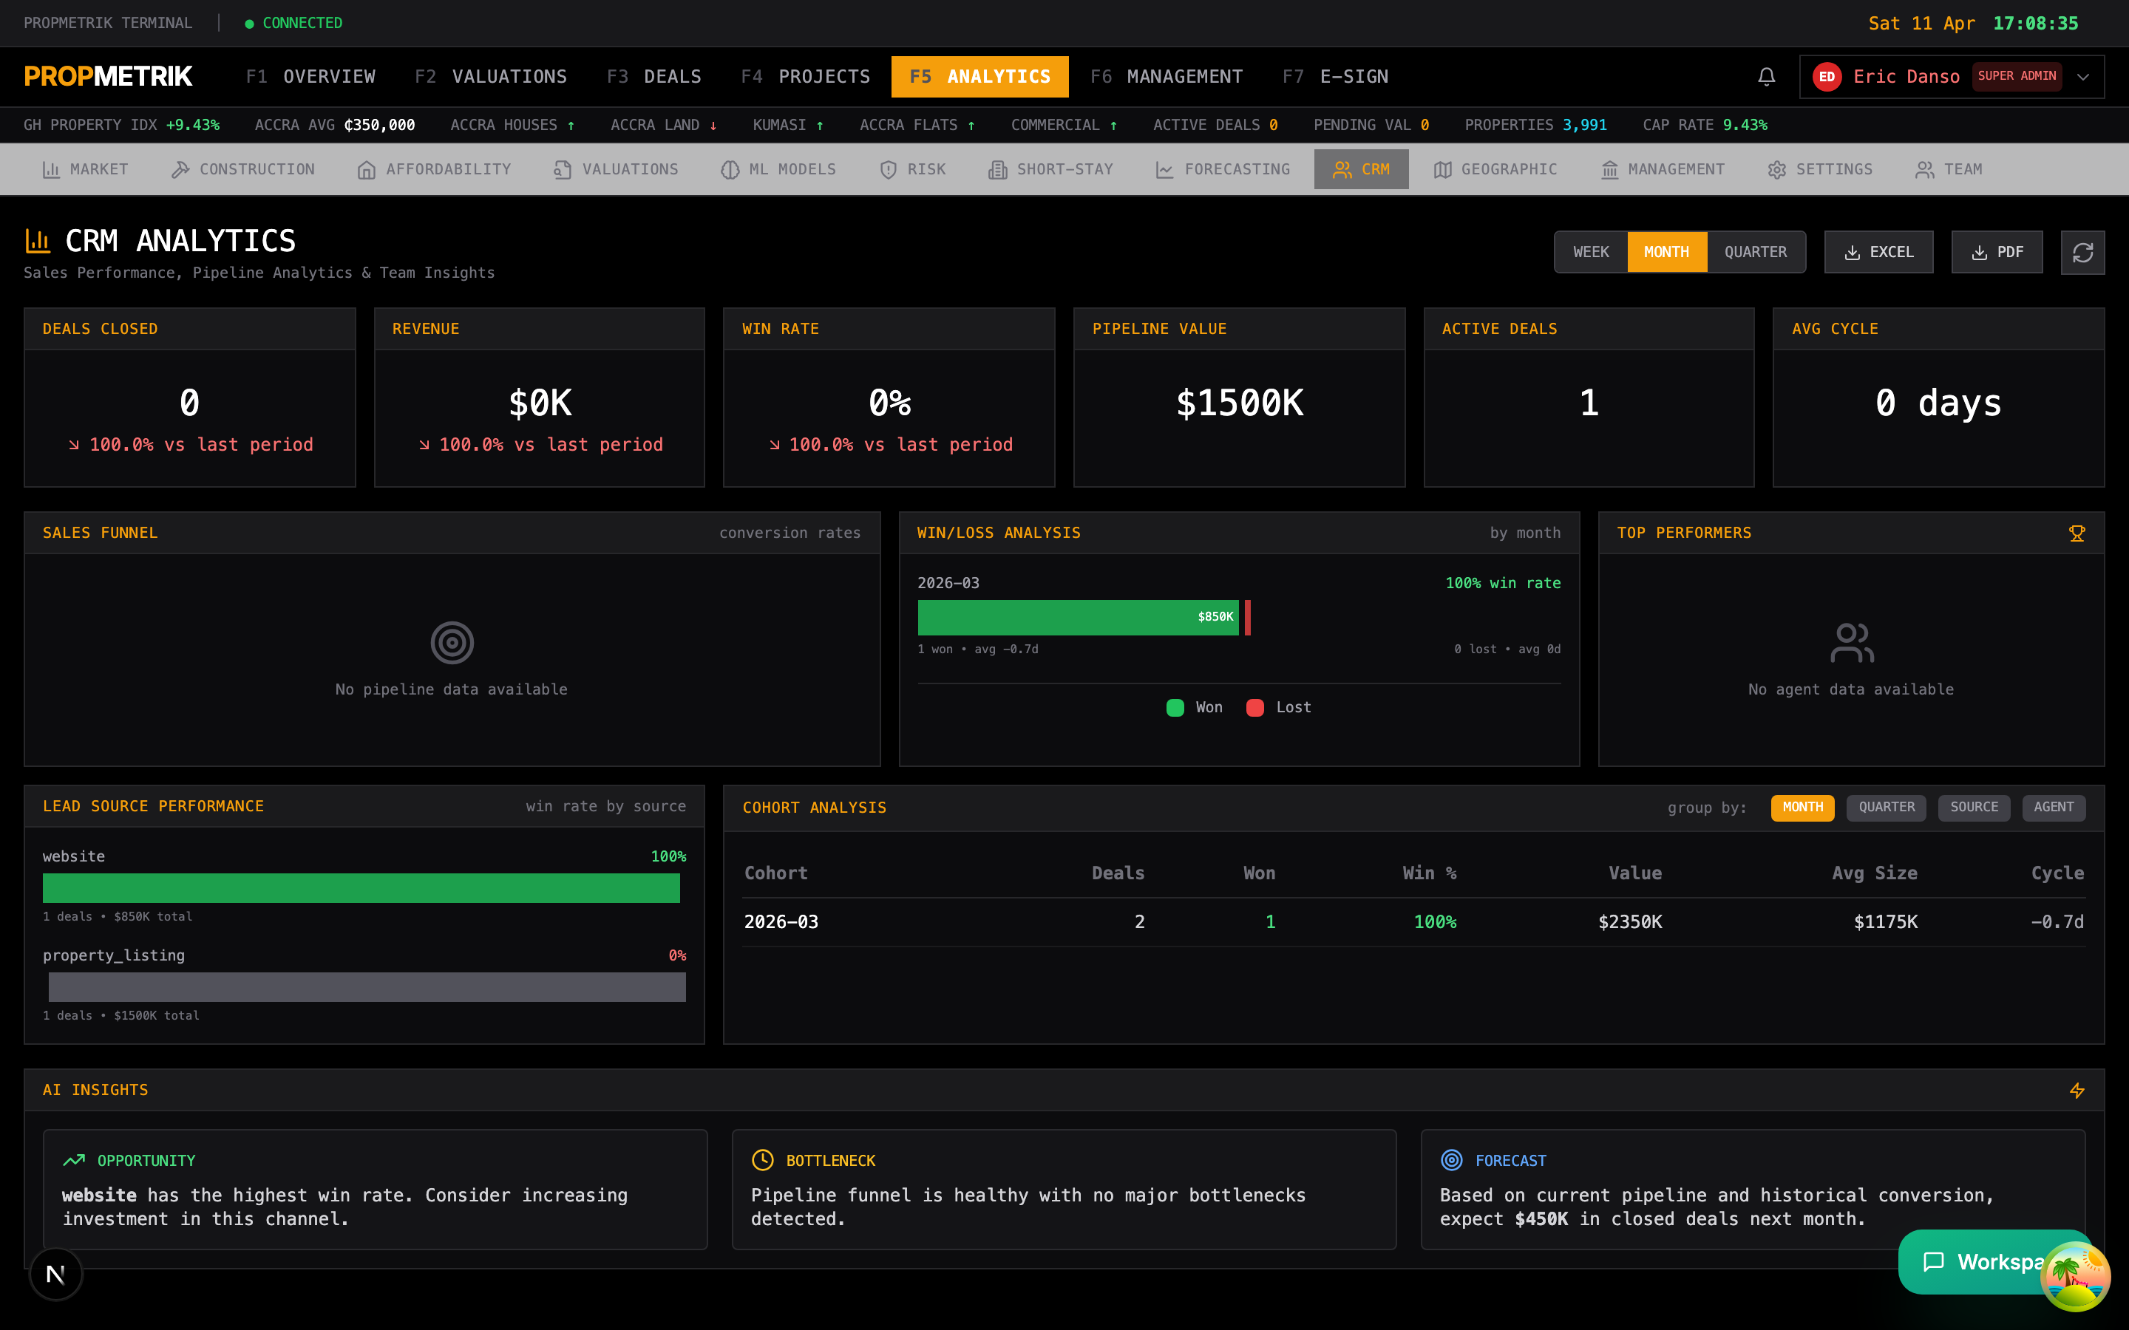Click the Opportunity trend-up icon
The height and width of the screenshot is (1330, 2129).
74,1160
